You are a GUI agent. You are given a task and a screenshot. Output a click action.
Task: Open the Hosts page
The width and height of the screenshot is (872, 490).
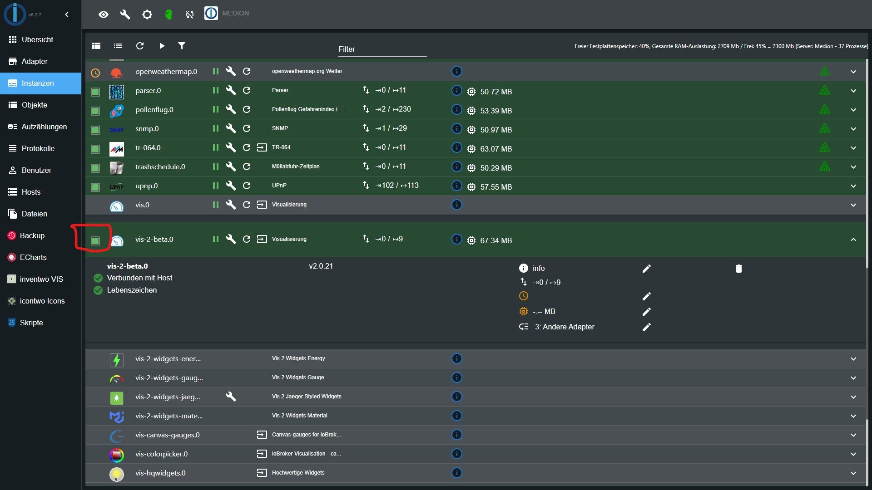click(40, 192)
